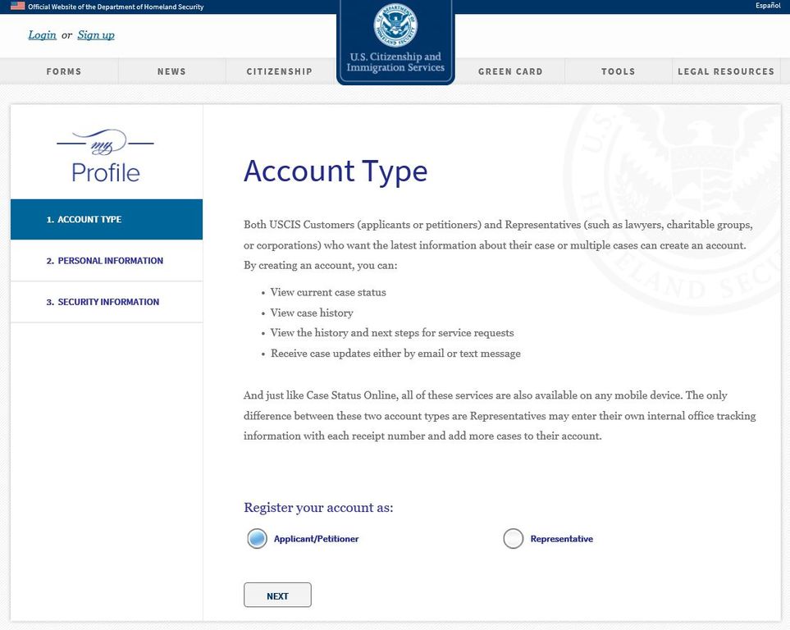Viewport: 790px width, 630px height.
Task: Click the Representative label text
Action: click(x=561, y=539)
